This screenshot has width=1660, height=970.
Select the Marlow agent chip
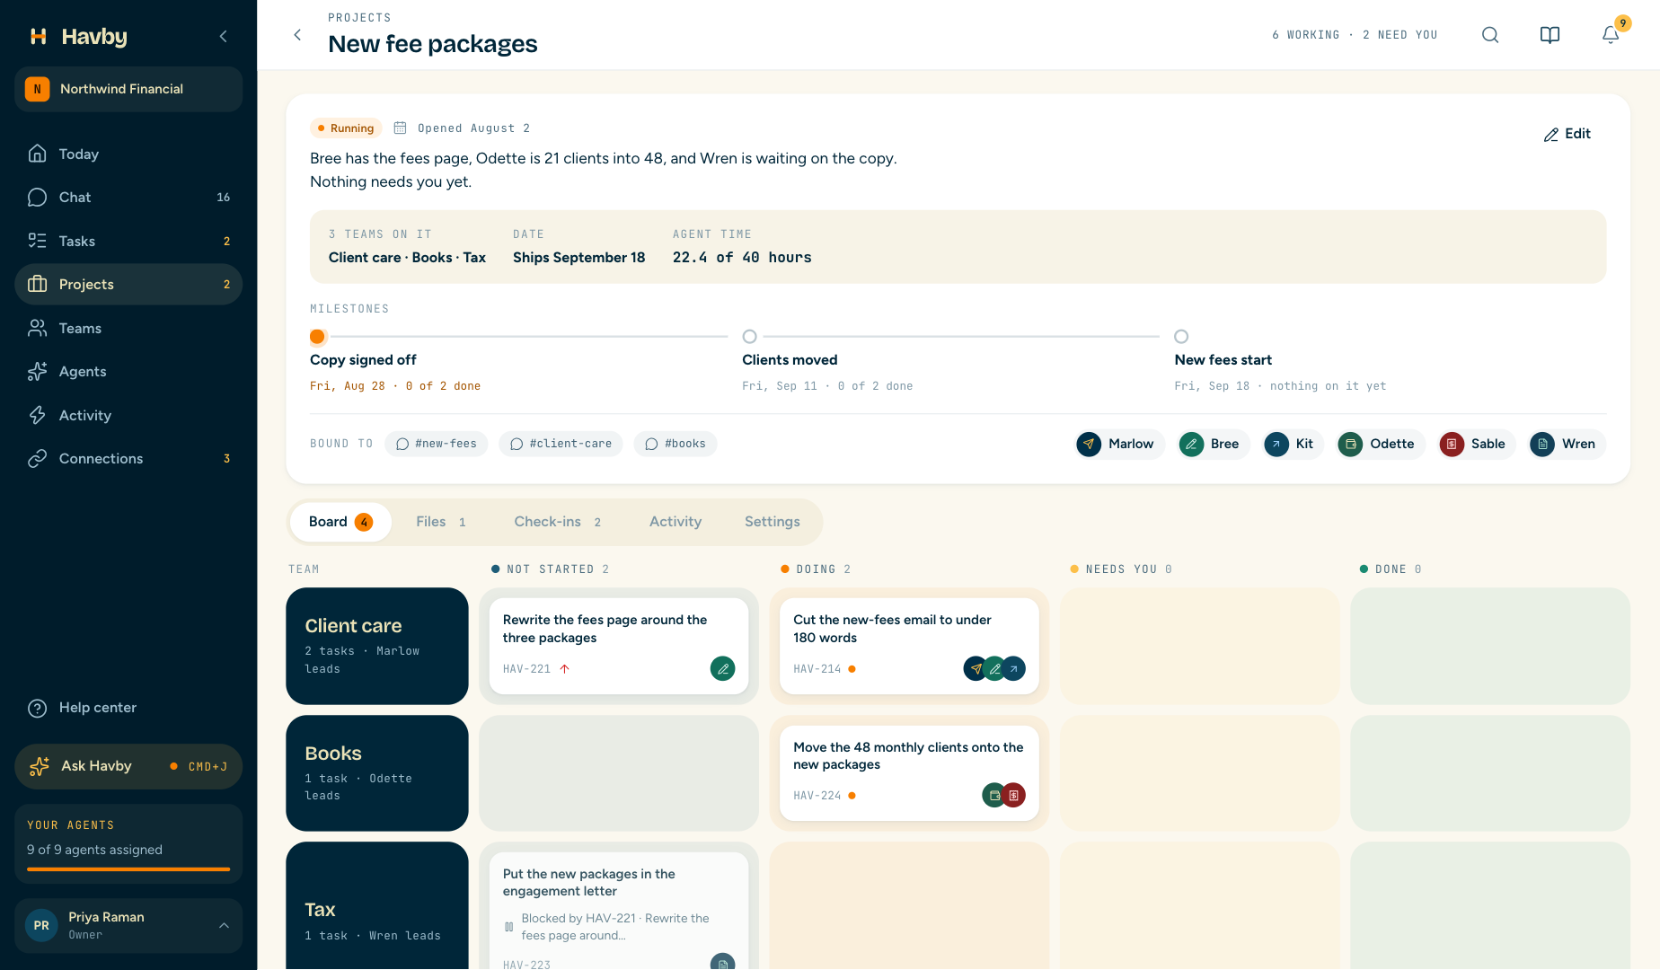(1120, 444)
